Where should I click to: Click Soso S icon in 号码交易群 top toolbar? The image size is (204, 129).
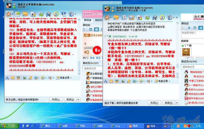point(162,18)
